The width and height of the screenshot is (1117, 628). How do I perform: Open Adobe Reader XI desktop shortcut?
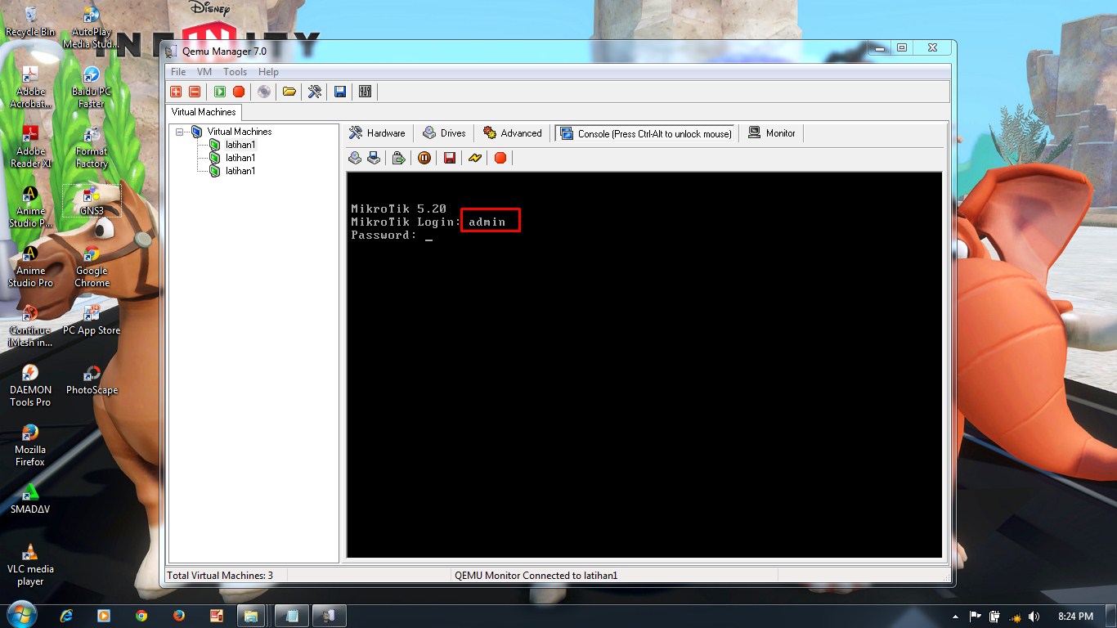[x=30, y=147]
